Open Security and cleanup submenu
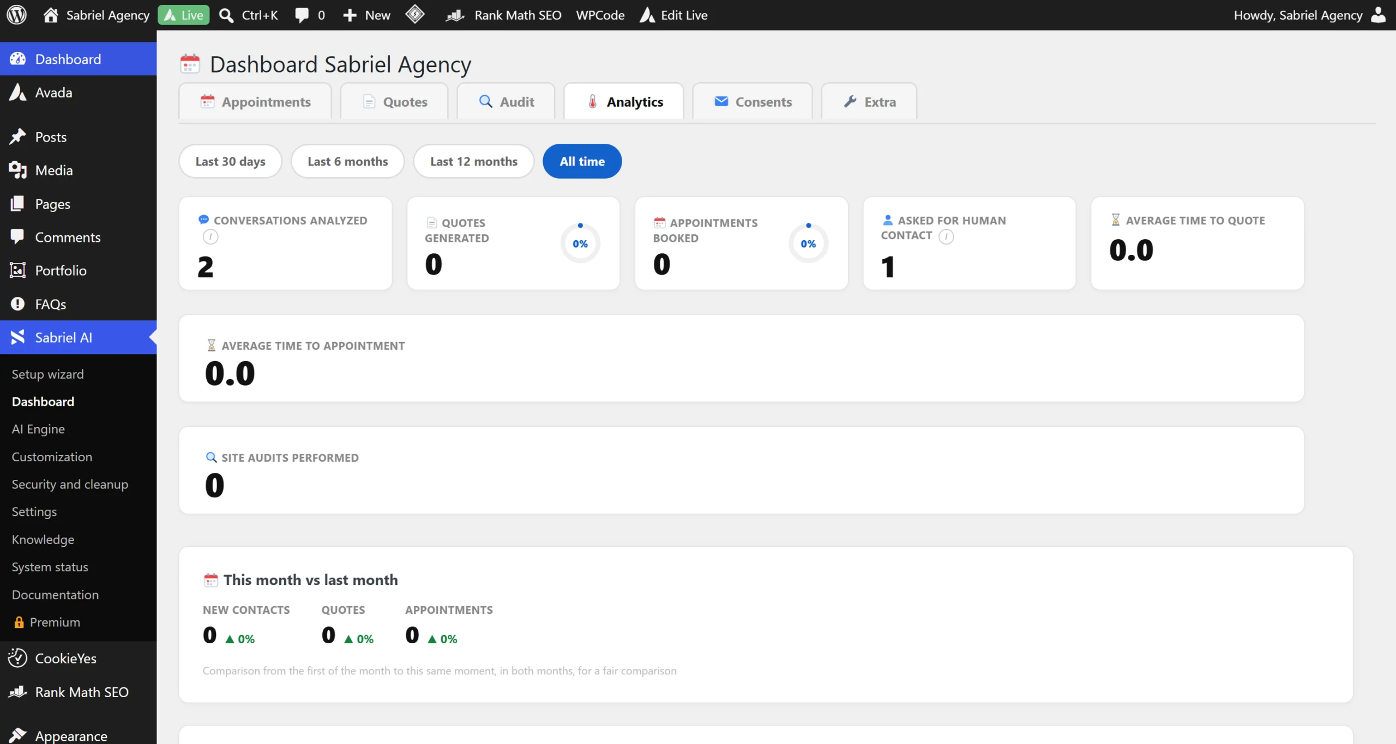Screen dimensions: 1396x744 click(x=70, y=484)
